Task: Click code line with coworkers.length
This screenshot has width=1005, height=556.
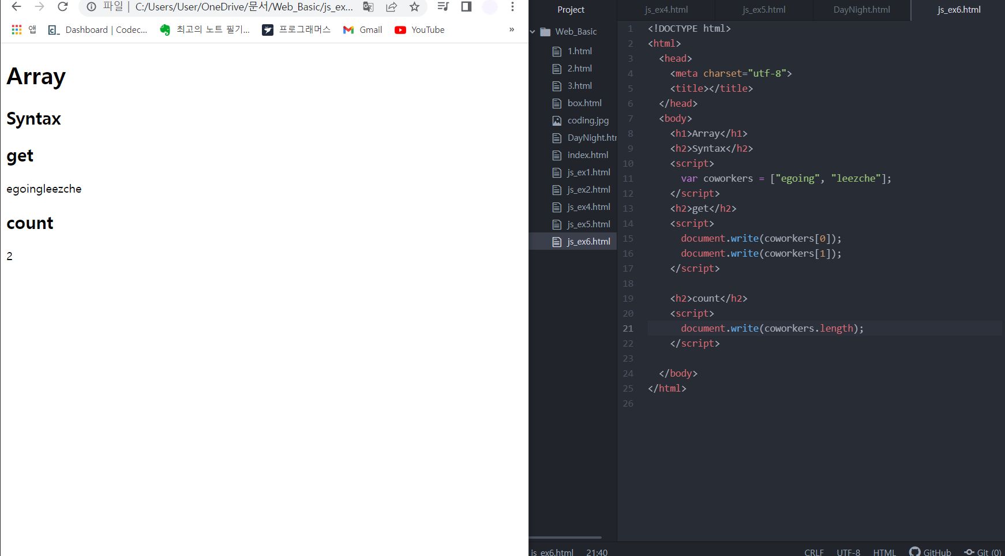Action: tap(772, 329)
